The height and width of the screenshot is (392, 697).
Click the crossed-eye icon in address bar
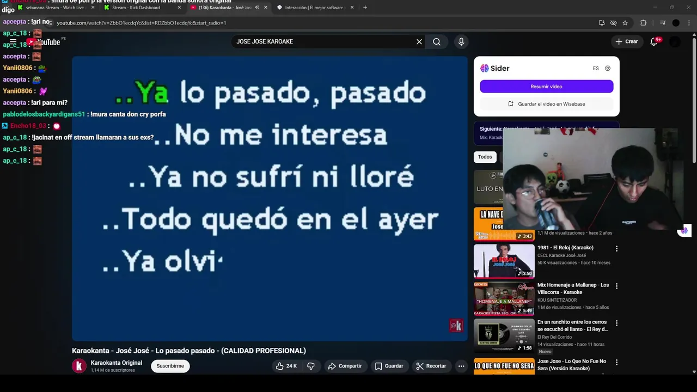(x=614, y=23)
